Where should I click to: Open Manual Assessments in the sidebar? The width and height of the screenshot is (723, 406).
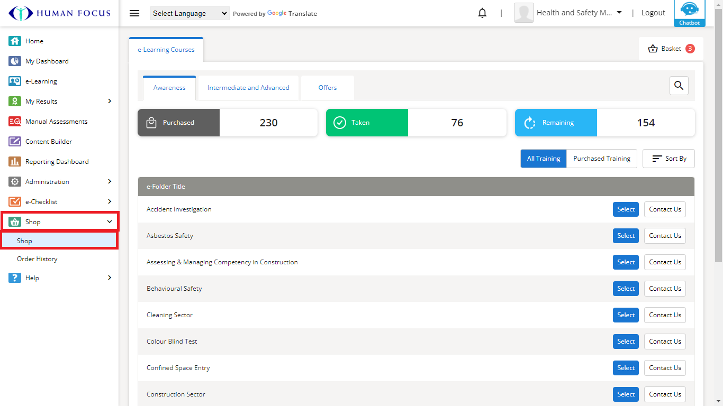[56, 122]
